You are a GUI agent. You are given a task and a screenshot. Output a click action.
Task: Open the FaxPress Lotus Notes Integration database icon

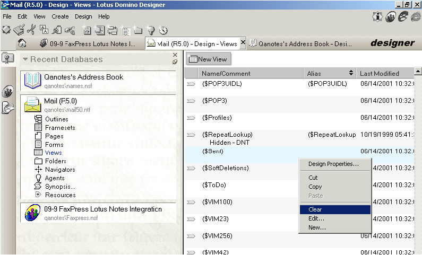pos(32,213)
